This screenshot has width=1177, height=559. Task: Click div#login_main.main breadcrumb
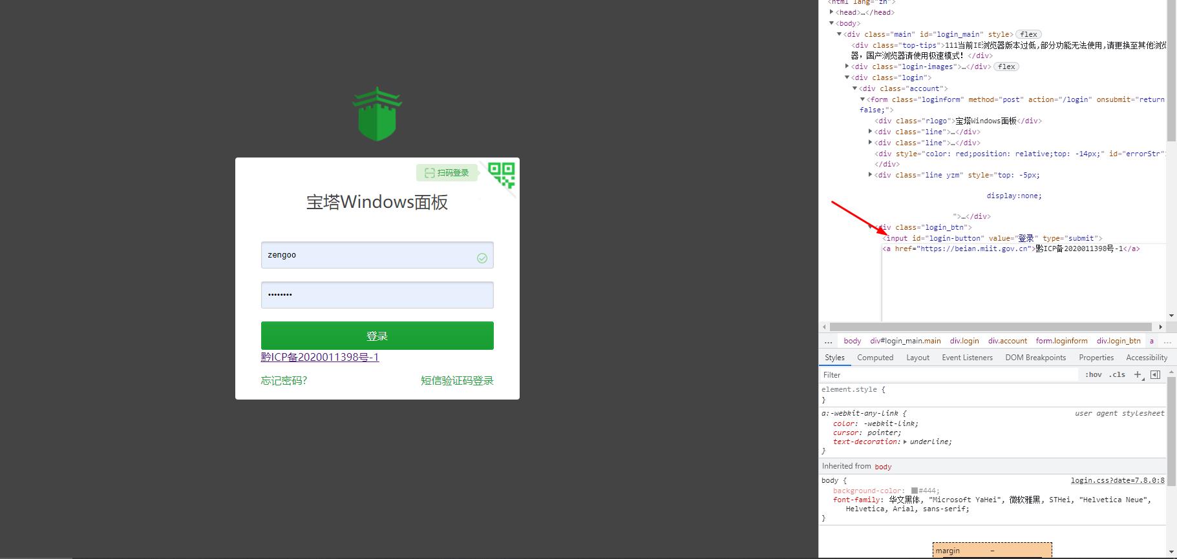(905, 341)
